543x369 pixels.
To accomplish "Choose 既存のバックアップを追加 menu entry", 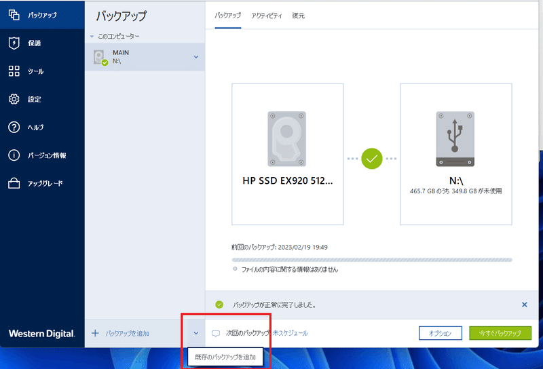I will 225,357.
